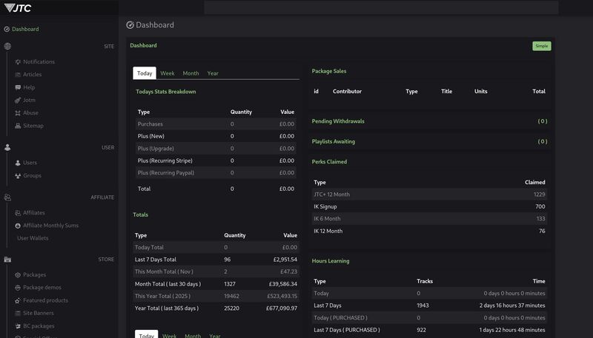Open Affiliates page
The image size is (593, 338).
pos(34,213)
